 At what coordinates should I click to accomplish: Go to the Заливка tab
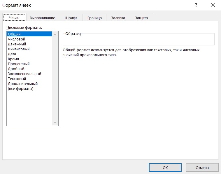coord(118,18)
